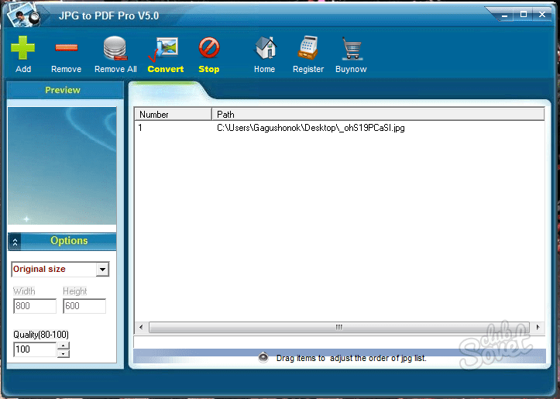This screenshot has height=399, width=560.
Task: Click the Width input field
Action: pyautogui.click(x=35, y=306)
